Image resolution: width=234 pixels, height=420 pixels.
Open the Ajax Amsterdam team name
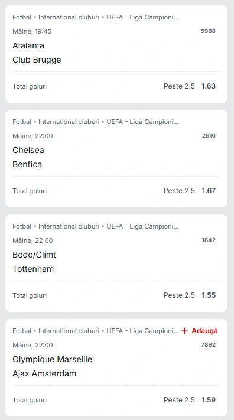tap(44, 373)
